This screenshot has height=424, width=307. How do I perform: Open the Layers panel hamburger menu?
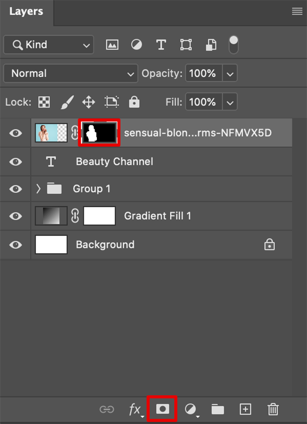[297, 12]
